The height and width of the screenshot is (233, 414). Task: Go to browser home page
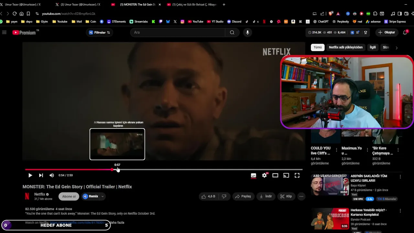pos(21,14)
